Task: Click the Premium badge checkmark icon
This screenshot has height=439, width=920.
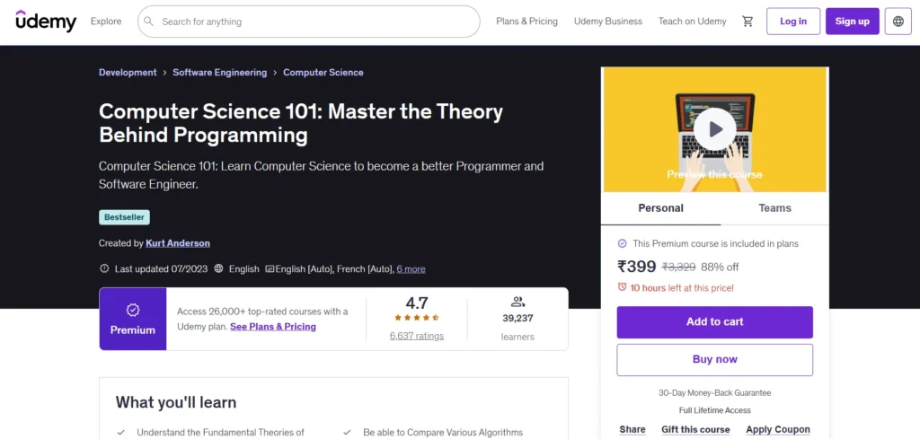Action: tap(133, 310)
